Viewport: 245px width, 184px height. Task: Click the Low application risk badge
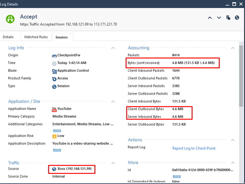point(54,136)
